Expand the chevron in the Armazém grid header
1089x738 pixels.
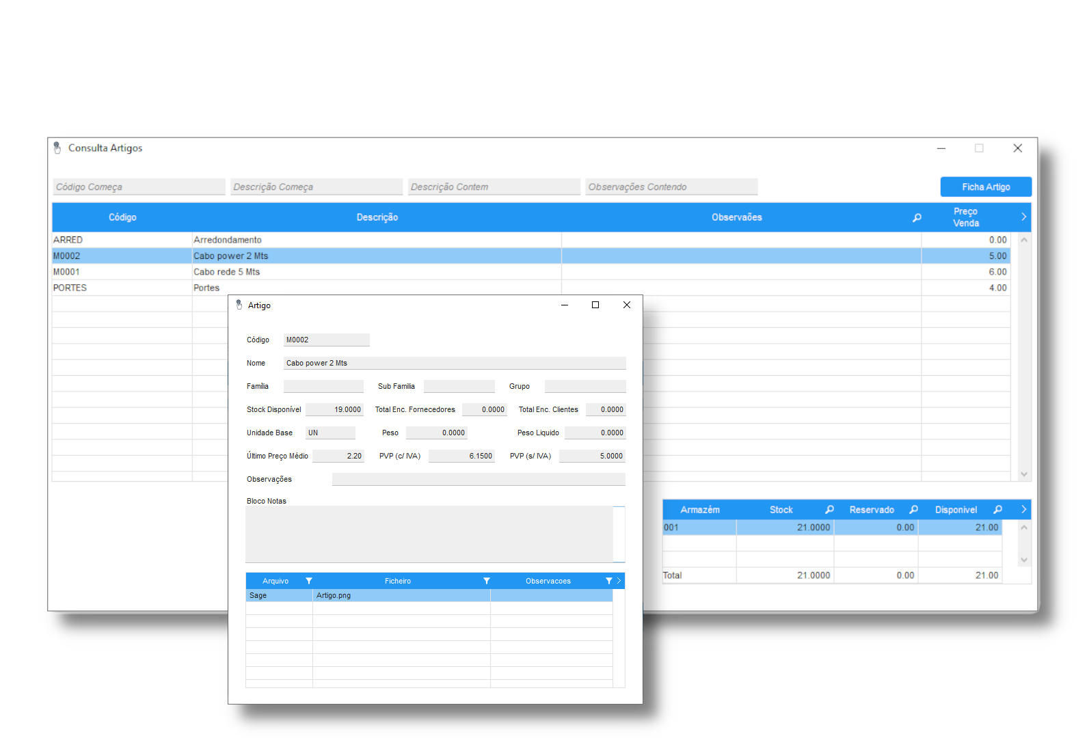pos(1023,510)
